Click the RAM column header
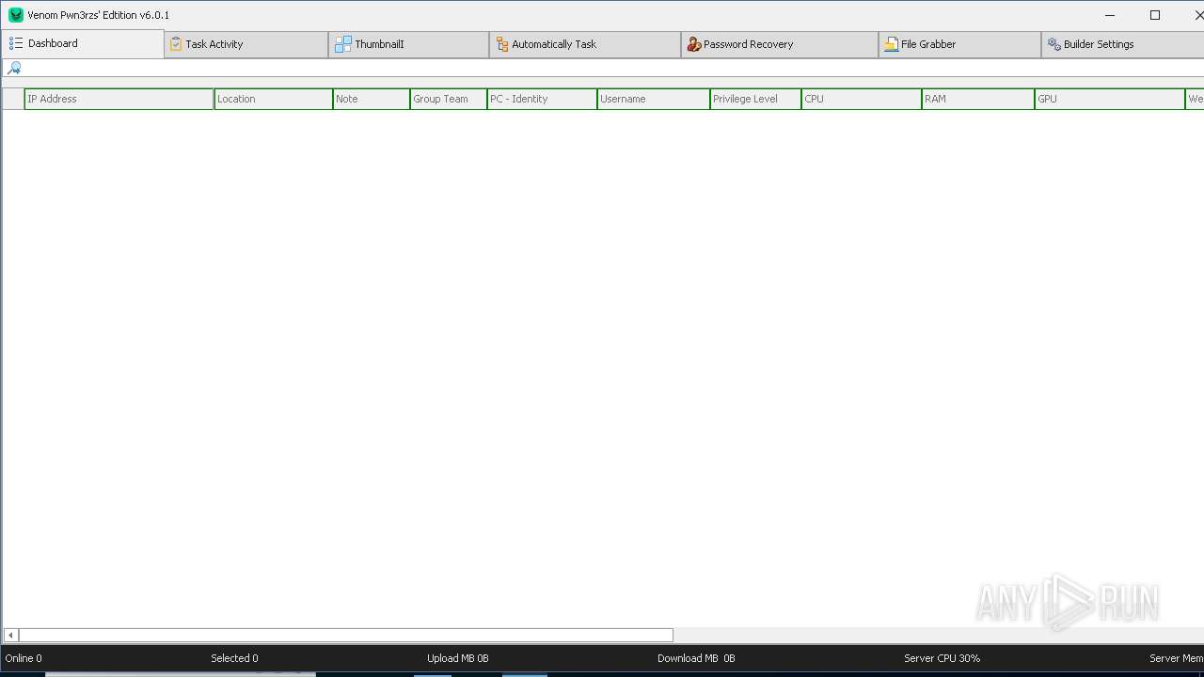1204x677 pixels. tap(978, 99)
